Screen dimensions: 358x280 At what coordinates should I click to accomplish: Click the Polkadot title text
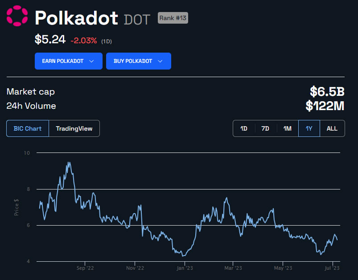76,18
